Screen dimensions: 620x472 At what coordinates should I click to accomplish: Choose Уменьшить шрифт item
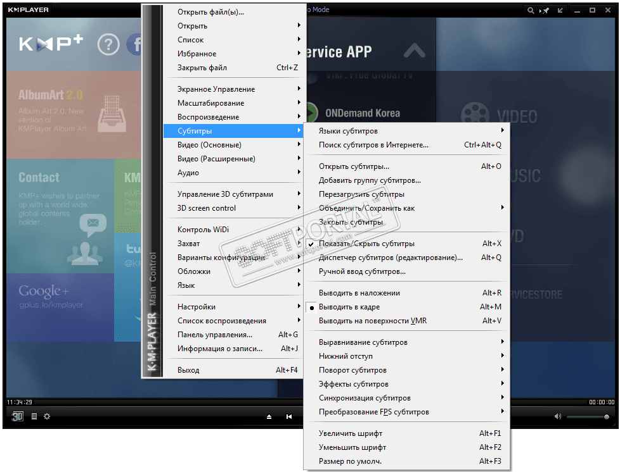(x=406, y=447)
